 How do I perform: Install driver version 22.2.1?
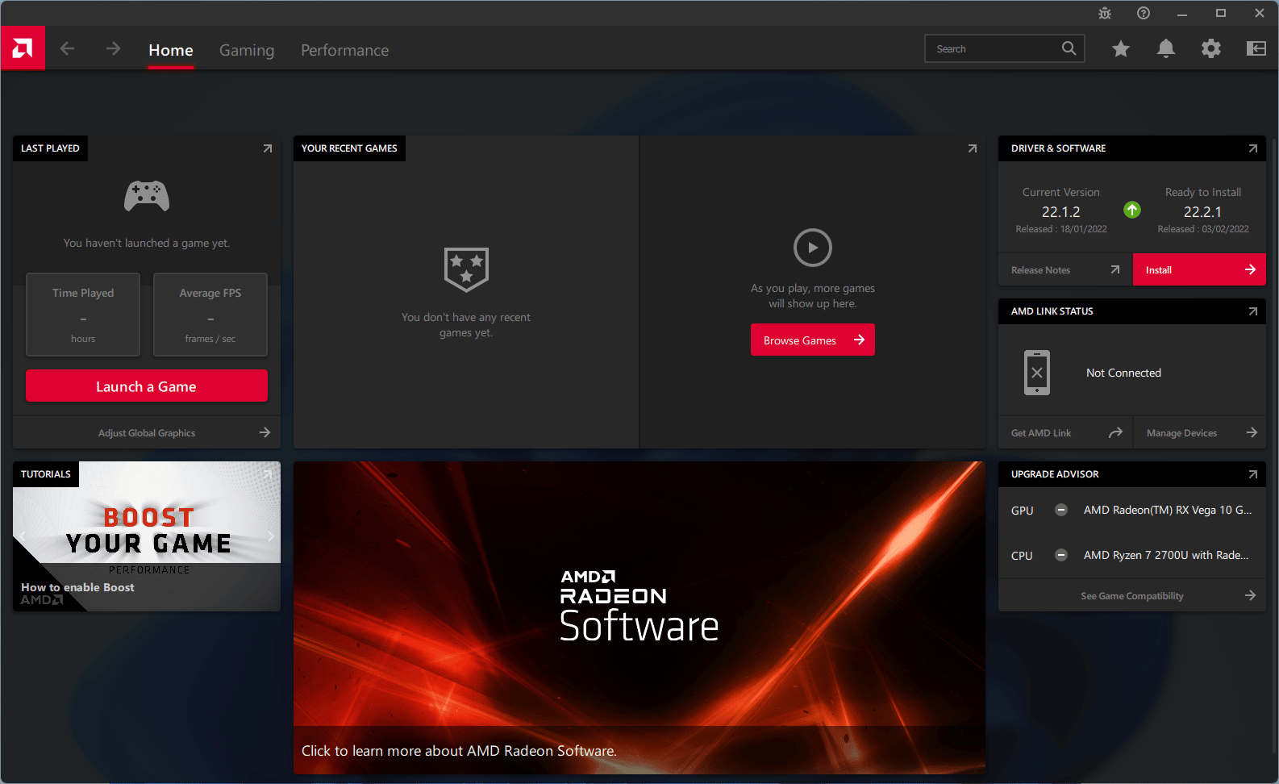pos(1199,269)
